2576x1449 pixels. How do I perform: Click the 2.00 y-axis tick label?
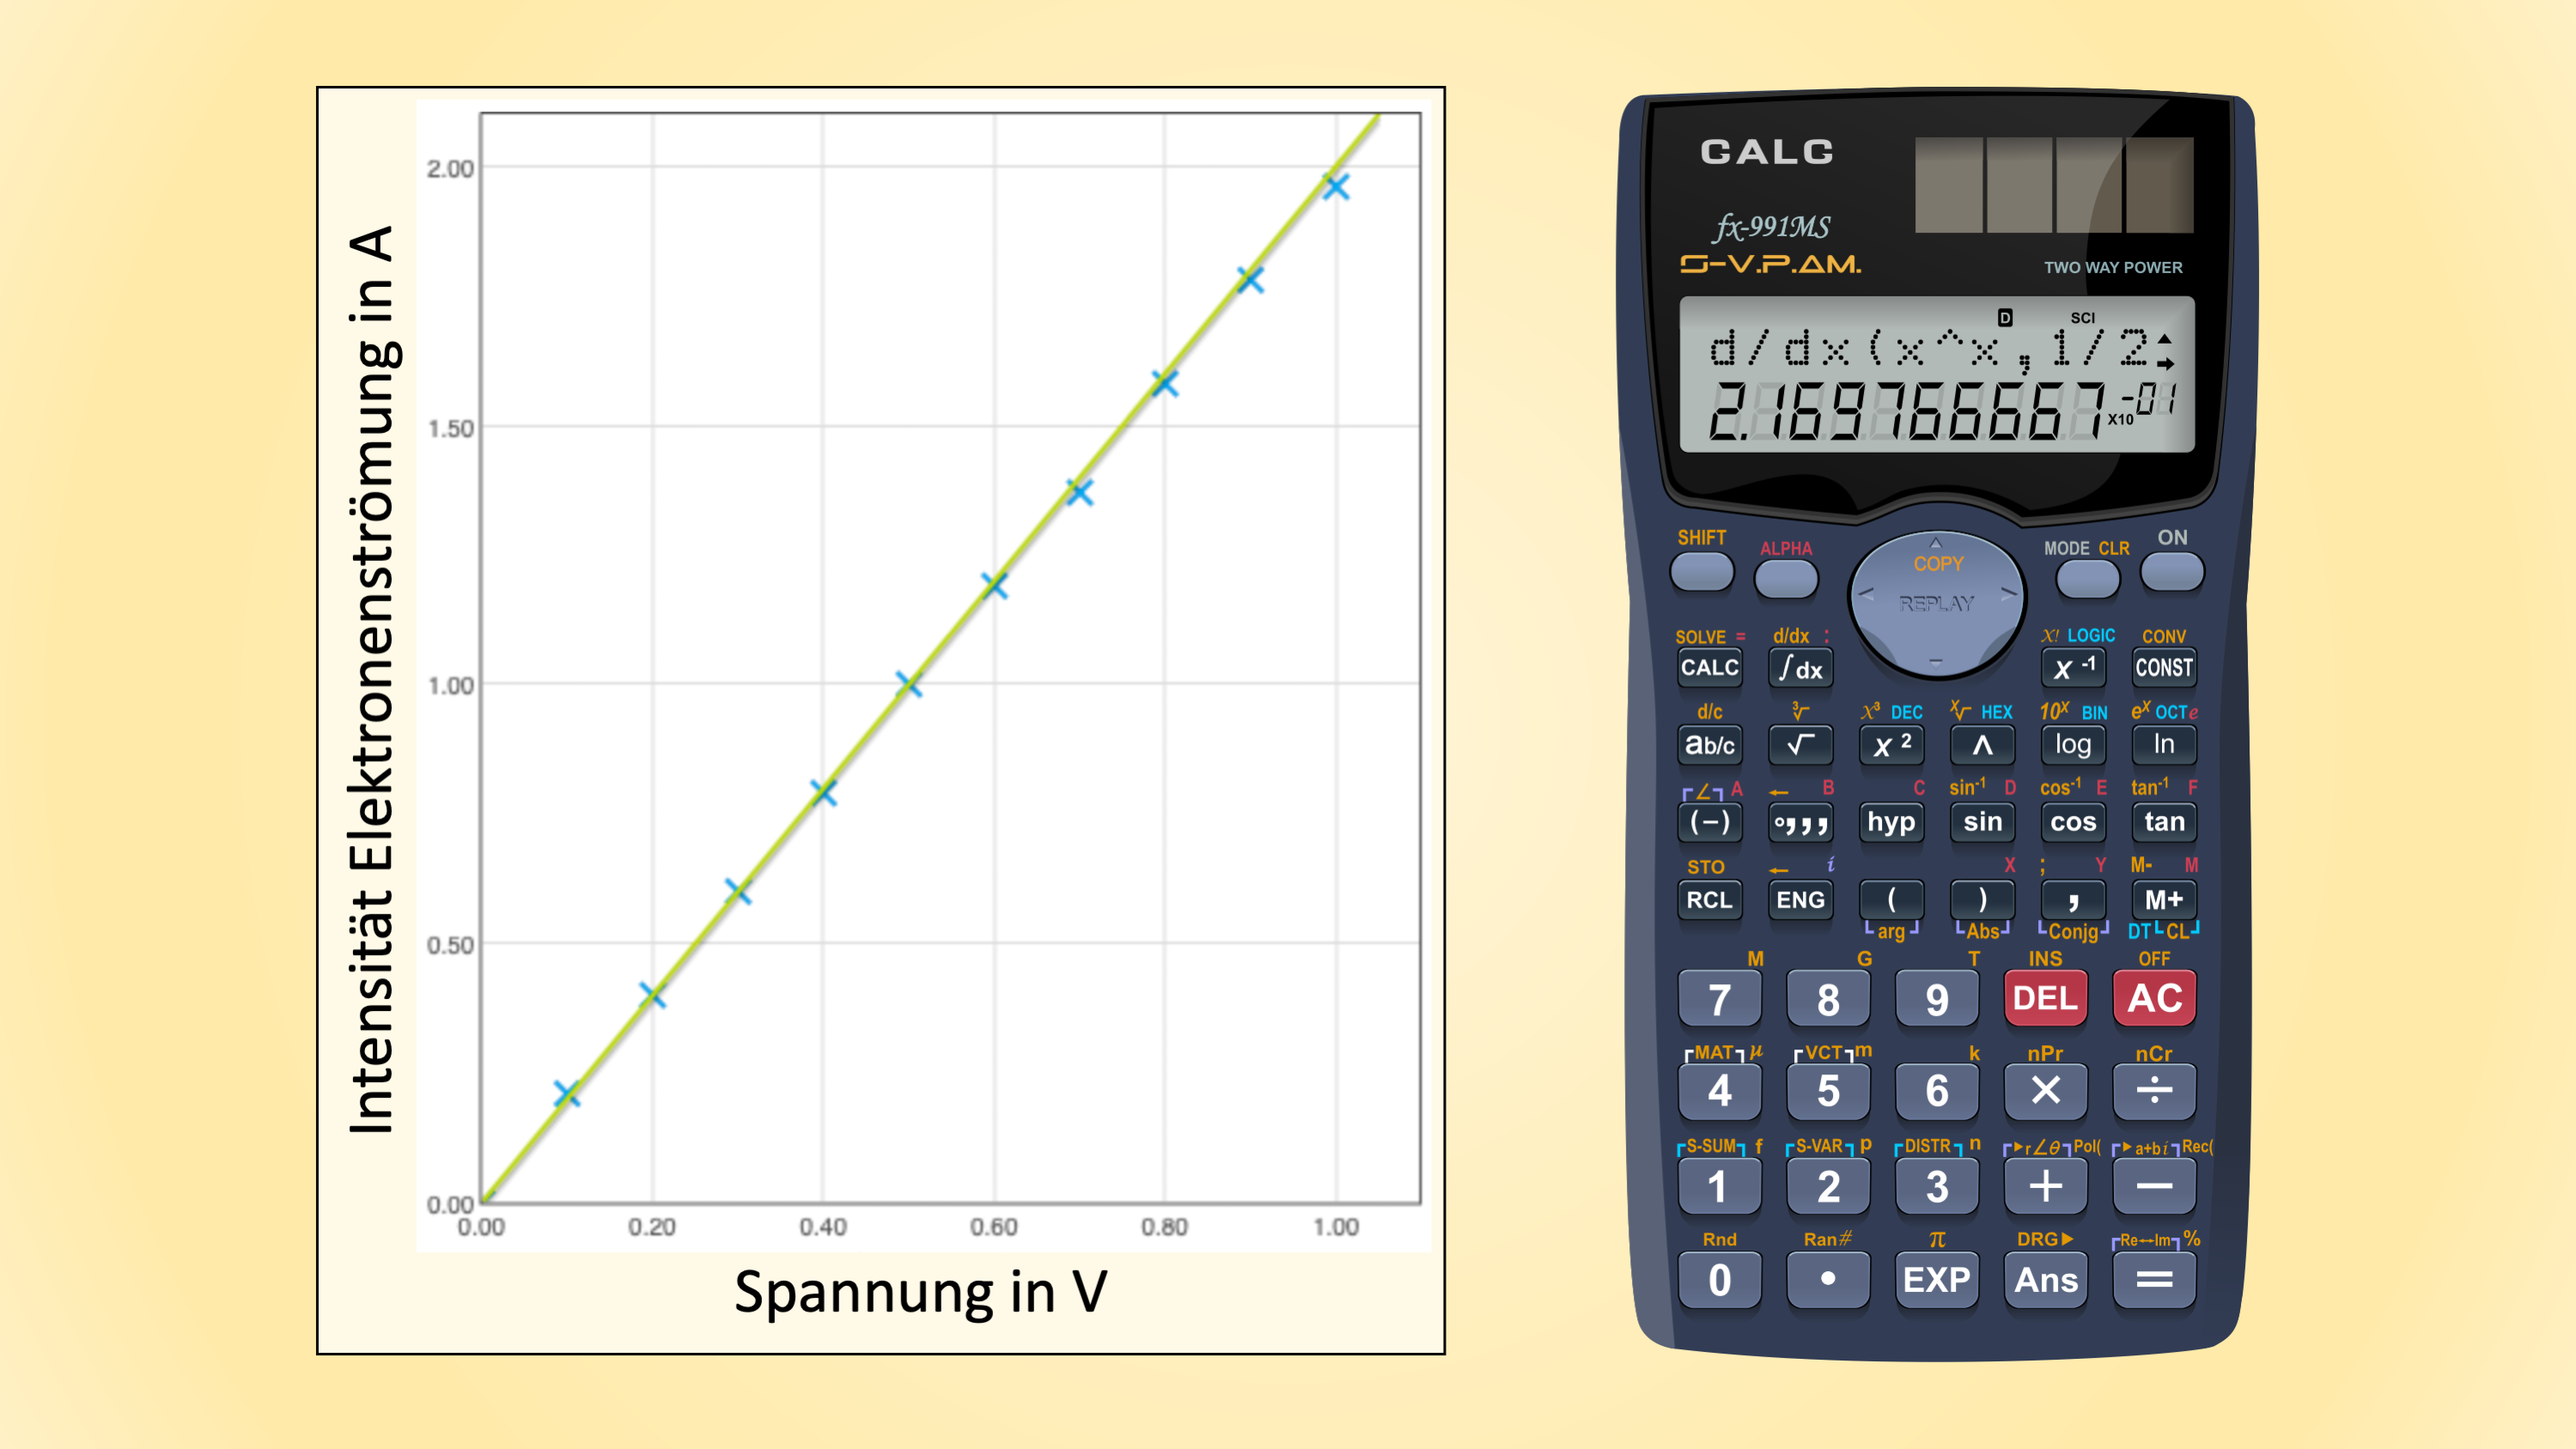(x=450, y=168)
